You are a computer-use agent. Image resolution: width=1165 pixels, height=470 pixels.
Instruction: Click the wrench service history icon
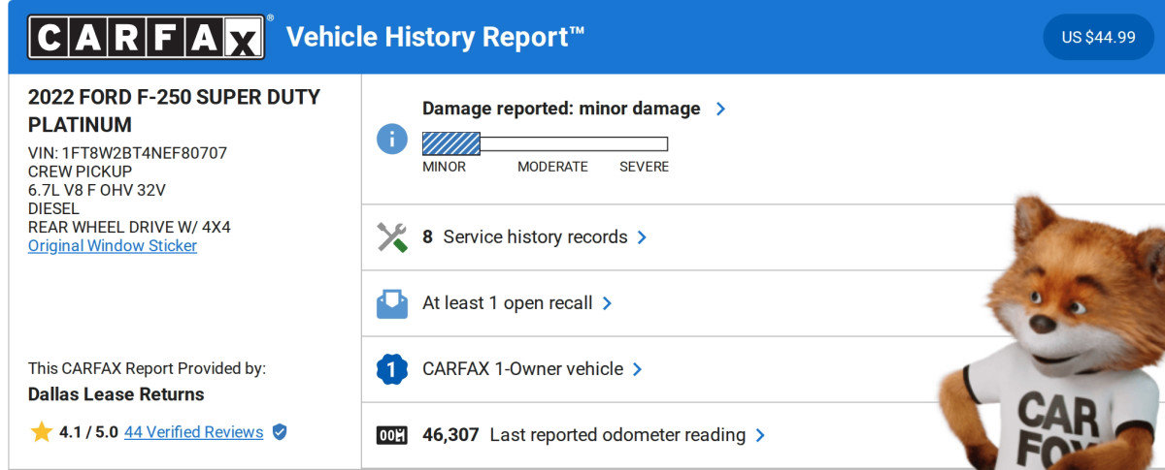pyautogui.click(x=391, y=237)
